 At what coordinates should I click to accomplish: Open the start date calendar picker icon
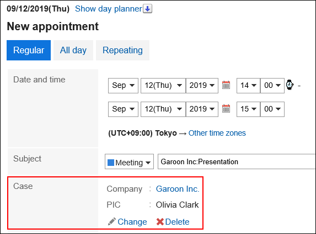pyautogui.click(x=226, y=85)
